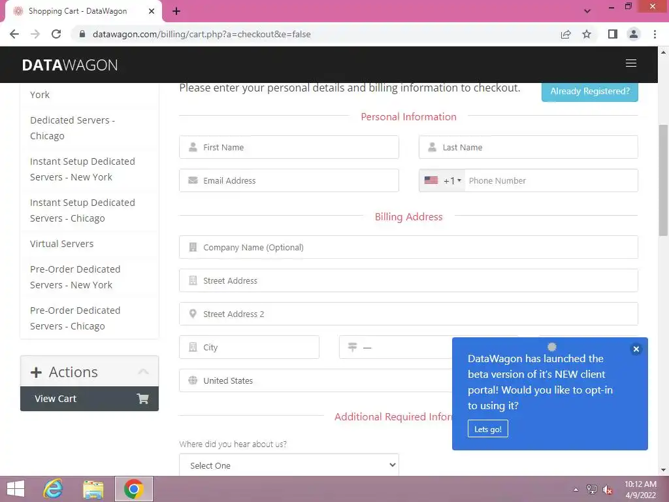The width and height of the screenshot is (669, 502).
Task: Open Chrome's three-dot menu
Action: click(x=655, y=34)
